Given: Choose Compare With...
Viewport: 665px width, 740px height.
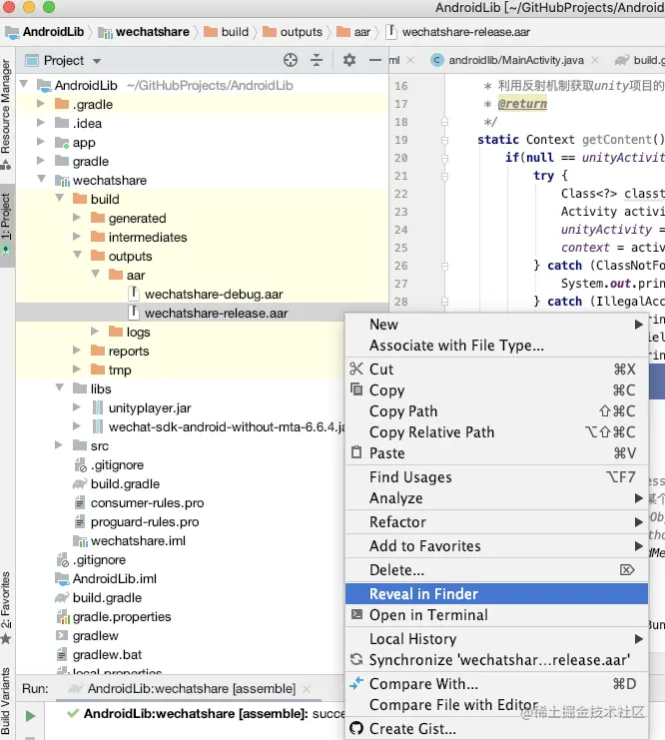Looking at the screenshot, I should point(496,684).
